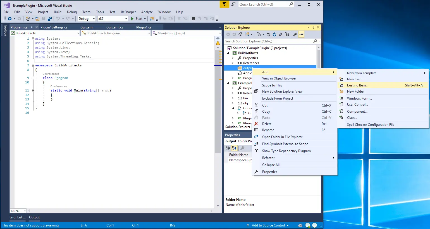Viewport: 430px width, 229px height.
Task: Select Open Folder in File Explorer
Action: pyautogui.click(x=295, y=137)
